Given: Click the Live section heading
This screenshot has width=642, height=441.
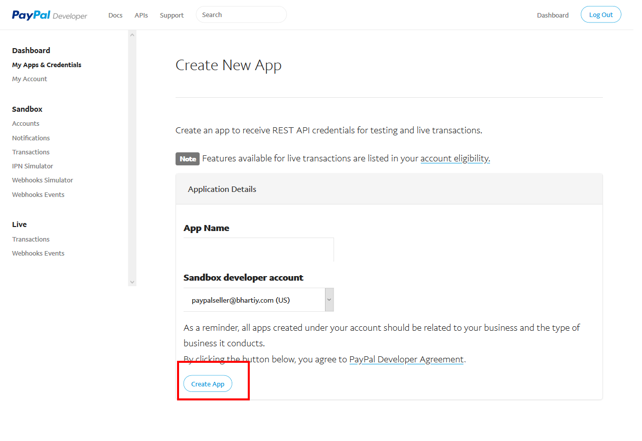Looking at the screenshot, I should point(20,225).
